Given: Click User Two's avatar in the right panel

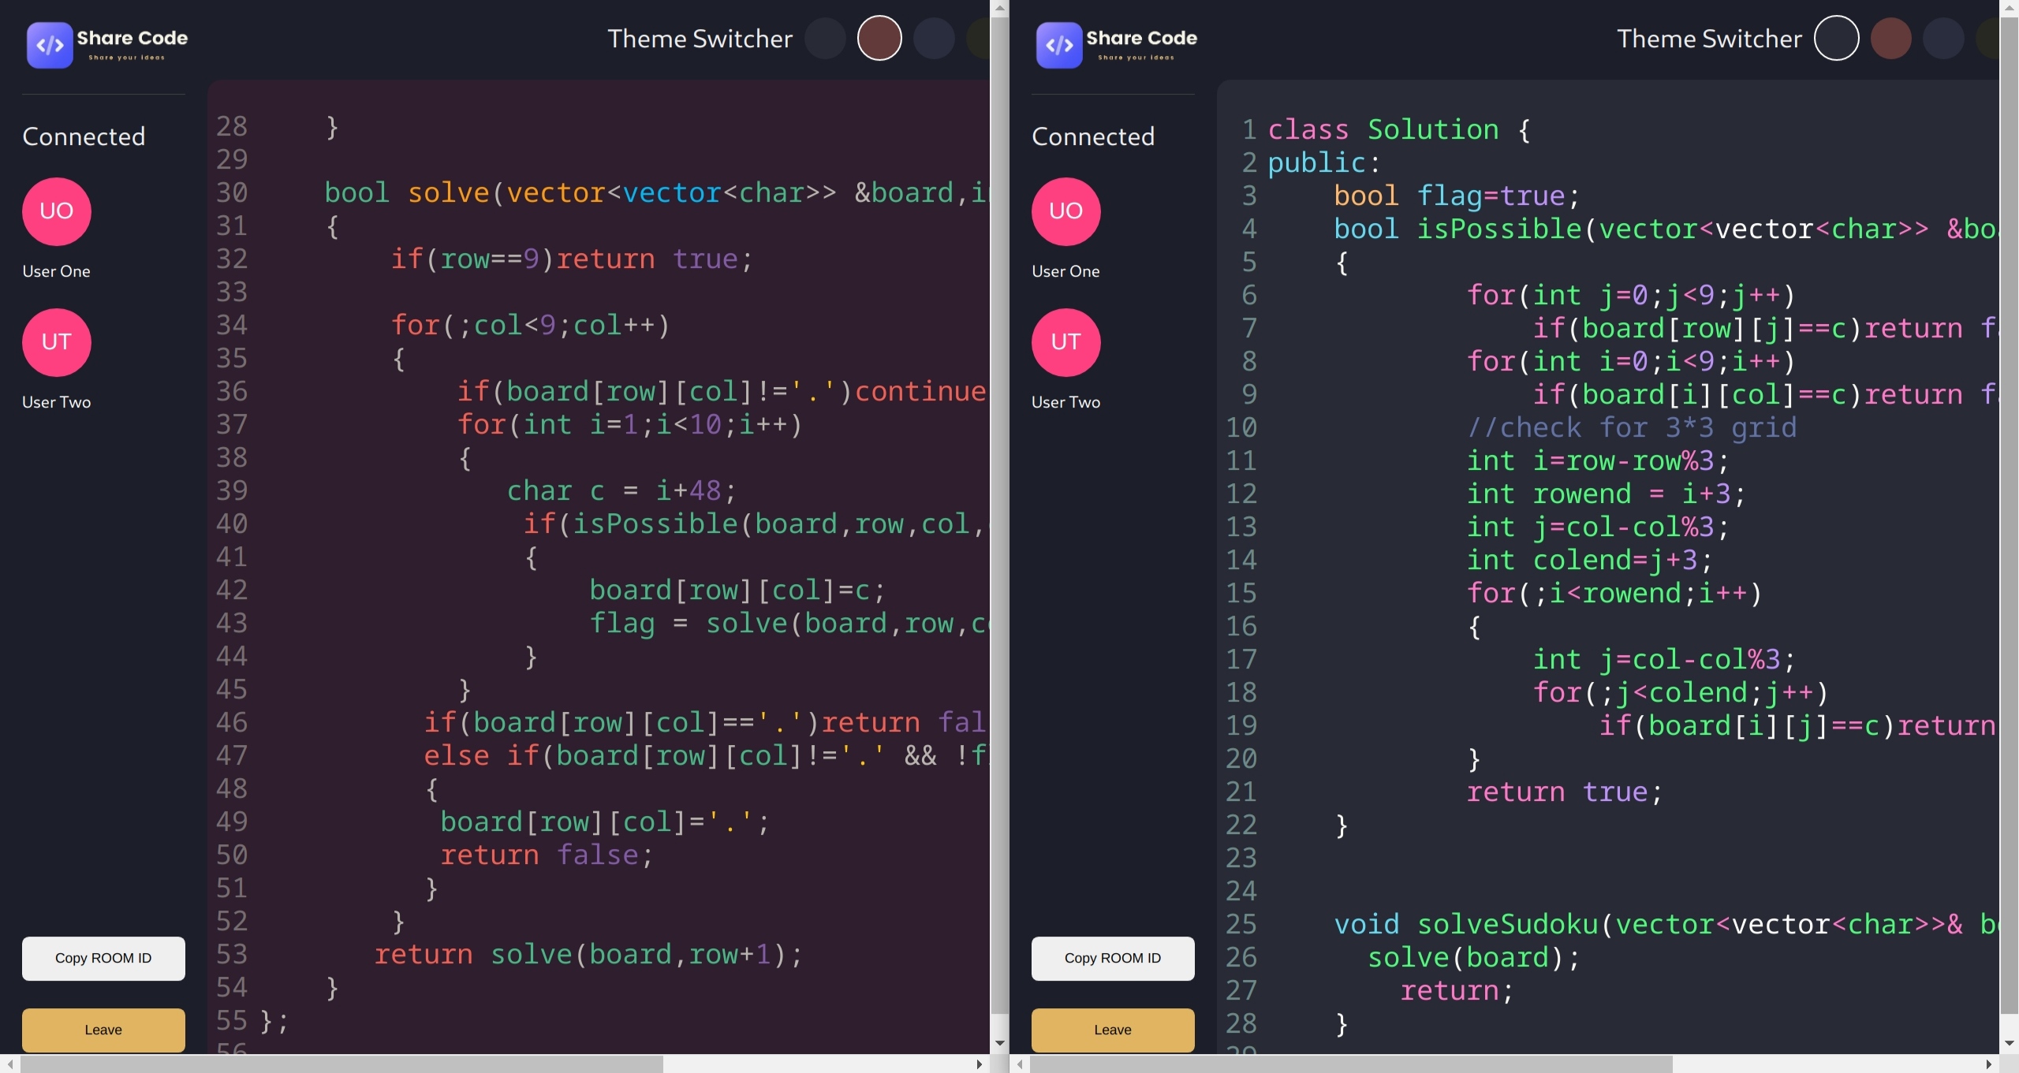Looking at the screenshot, I should pos(1065,342).
